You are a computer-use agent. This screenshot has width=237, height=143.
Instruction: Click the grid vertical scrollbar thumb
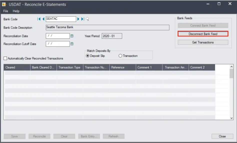(231, 73)
